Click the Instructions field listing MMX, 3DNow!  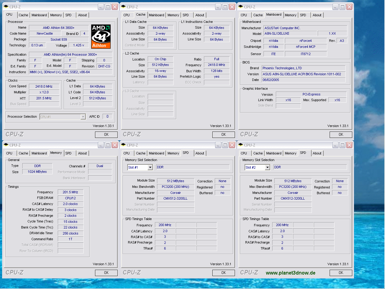[70, 72]
